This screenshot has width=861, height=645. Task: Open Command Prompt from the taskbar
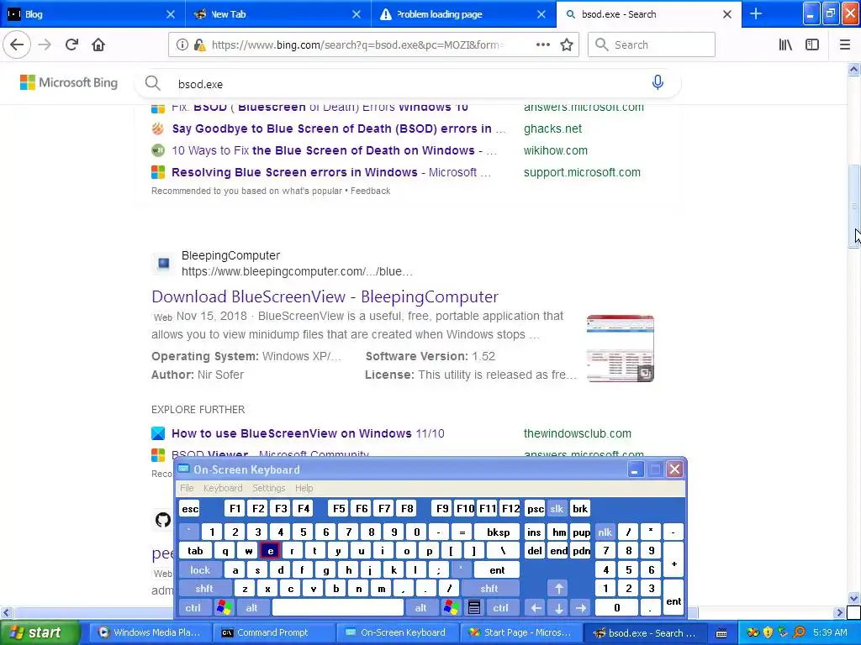tap(273, 632)
